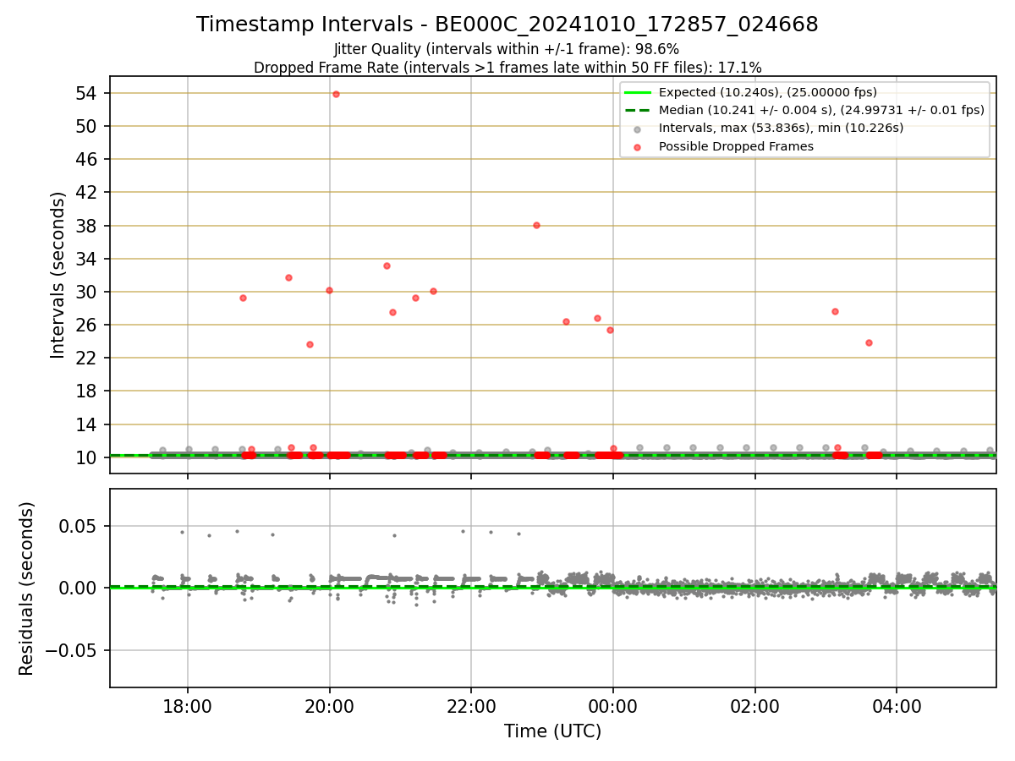Click the x-axis tick label '02:00'
Viewport: 1015px width, 761px height.
pos(754,705)
